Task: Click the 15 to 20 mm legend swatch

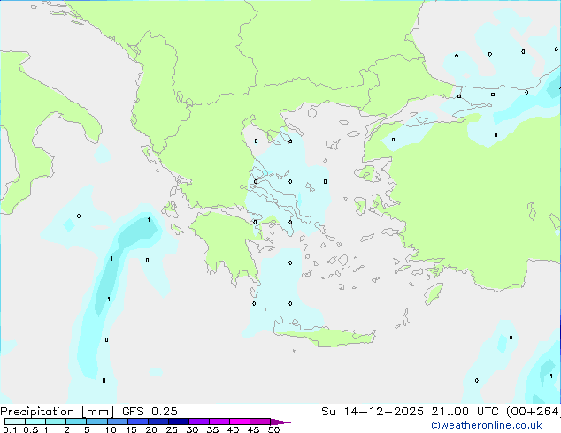Action: pos(137,422)
